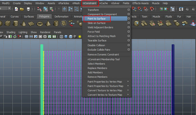The image size is (196, 115).
Task: Choose Slide on Surface menu entry
Action: pyautogui.click(x=96, y=23)
